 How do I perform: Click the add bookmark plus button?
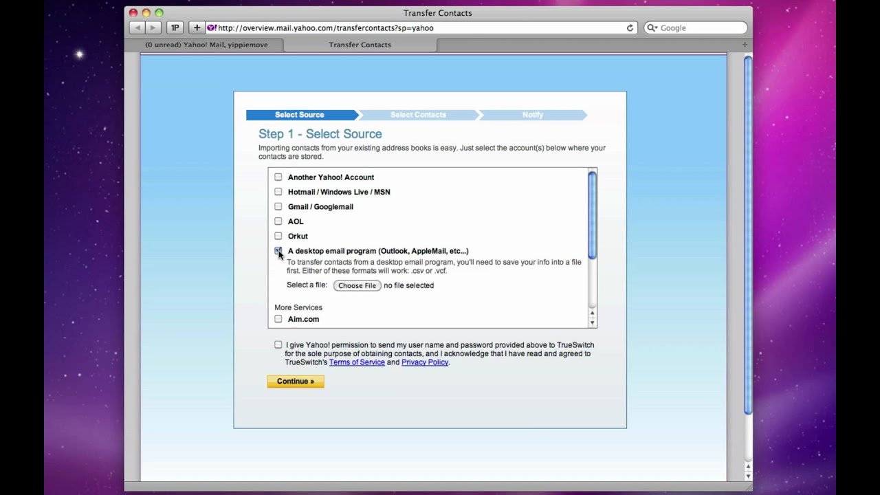pyautogui.click(x=197, y=27)
